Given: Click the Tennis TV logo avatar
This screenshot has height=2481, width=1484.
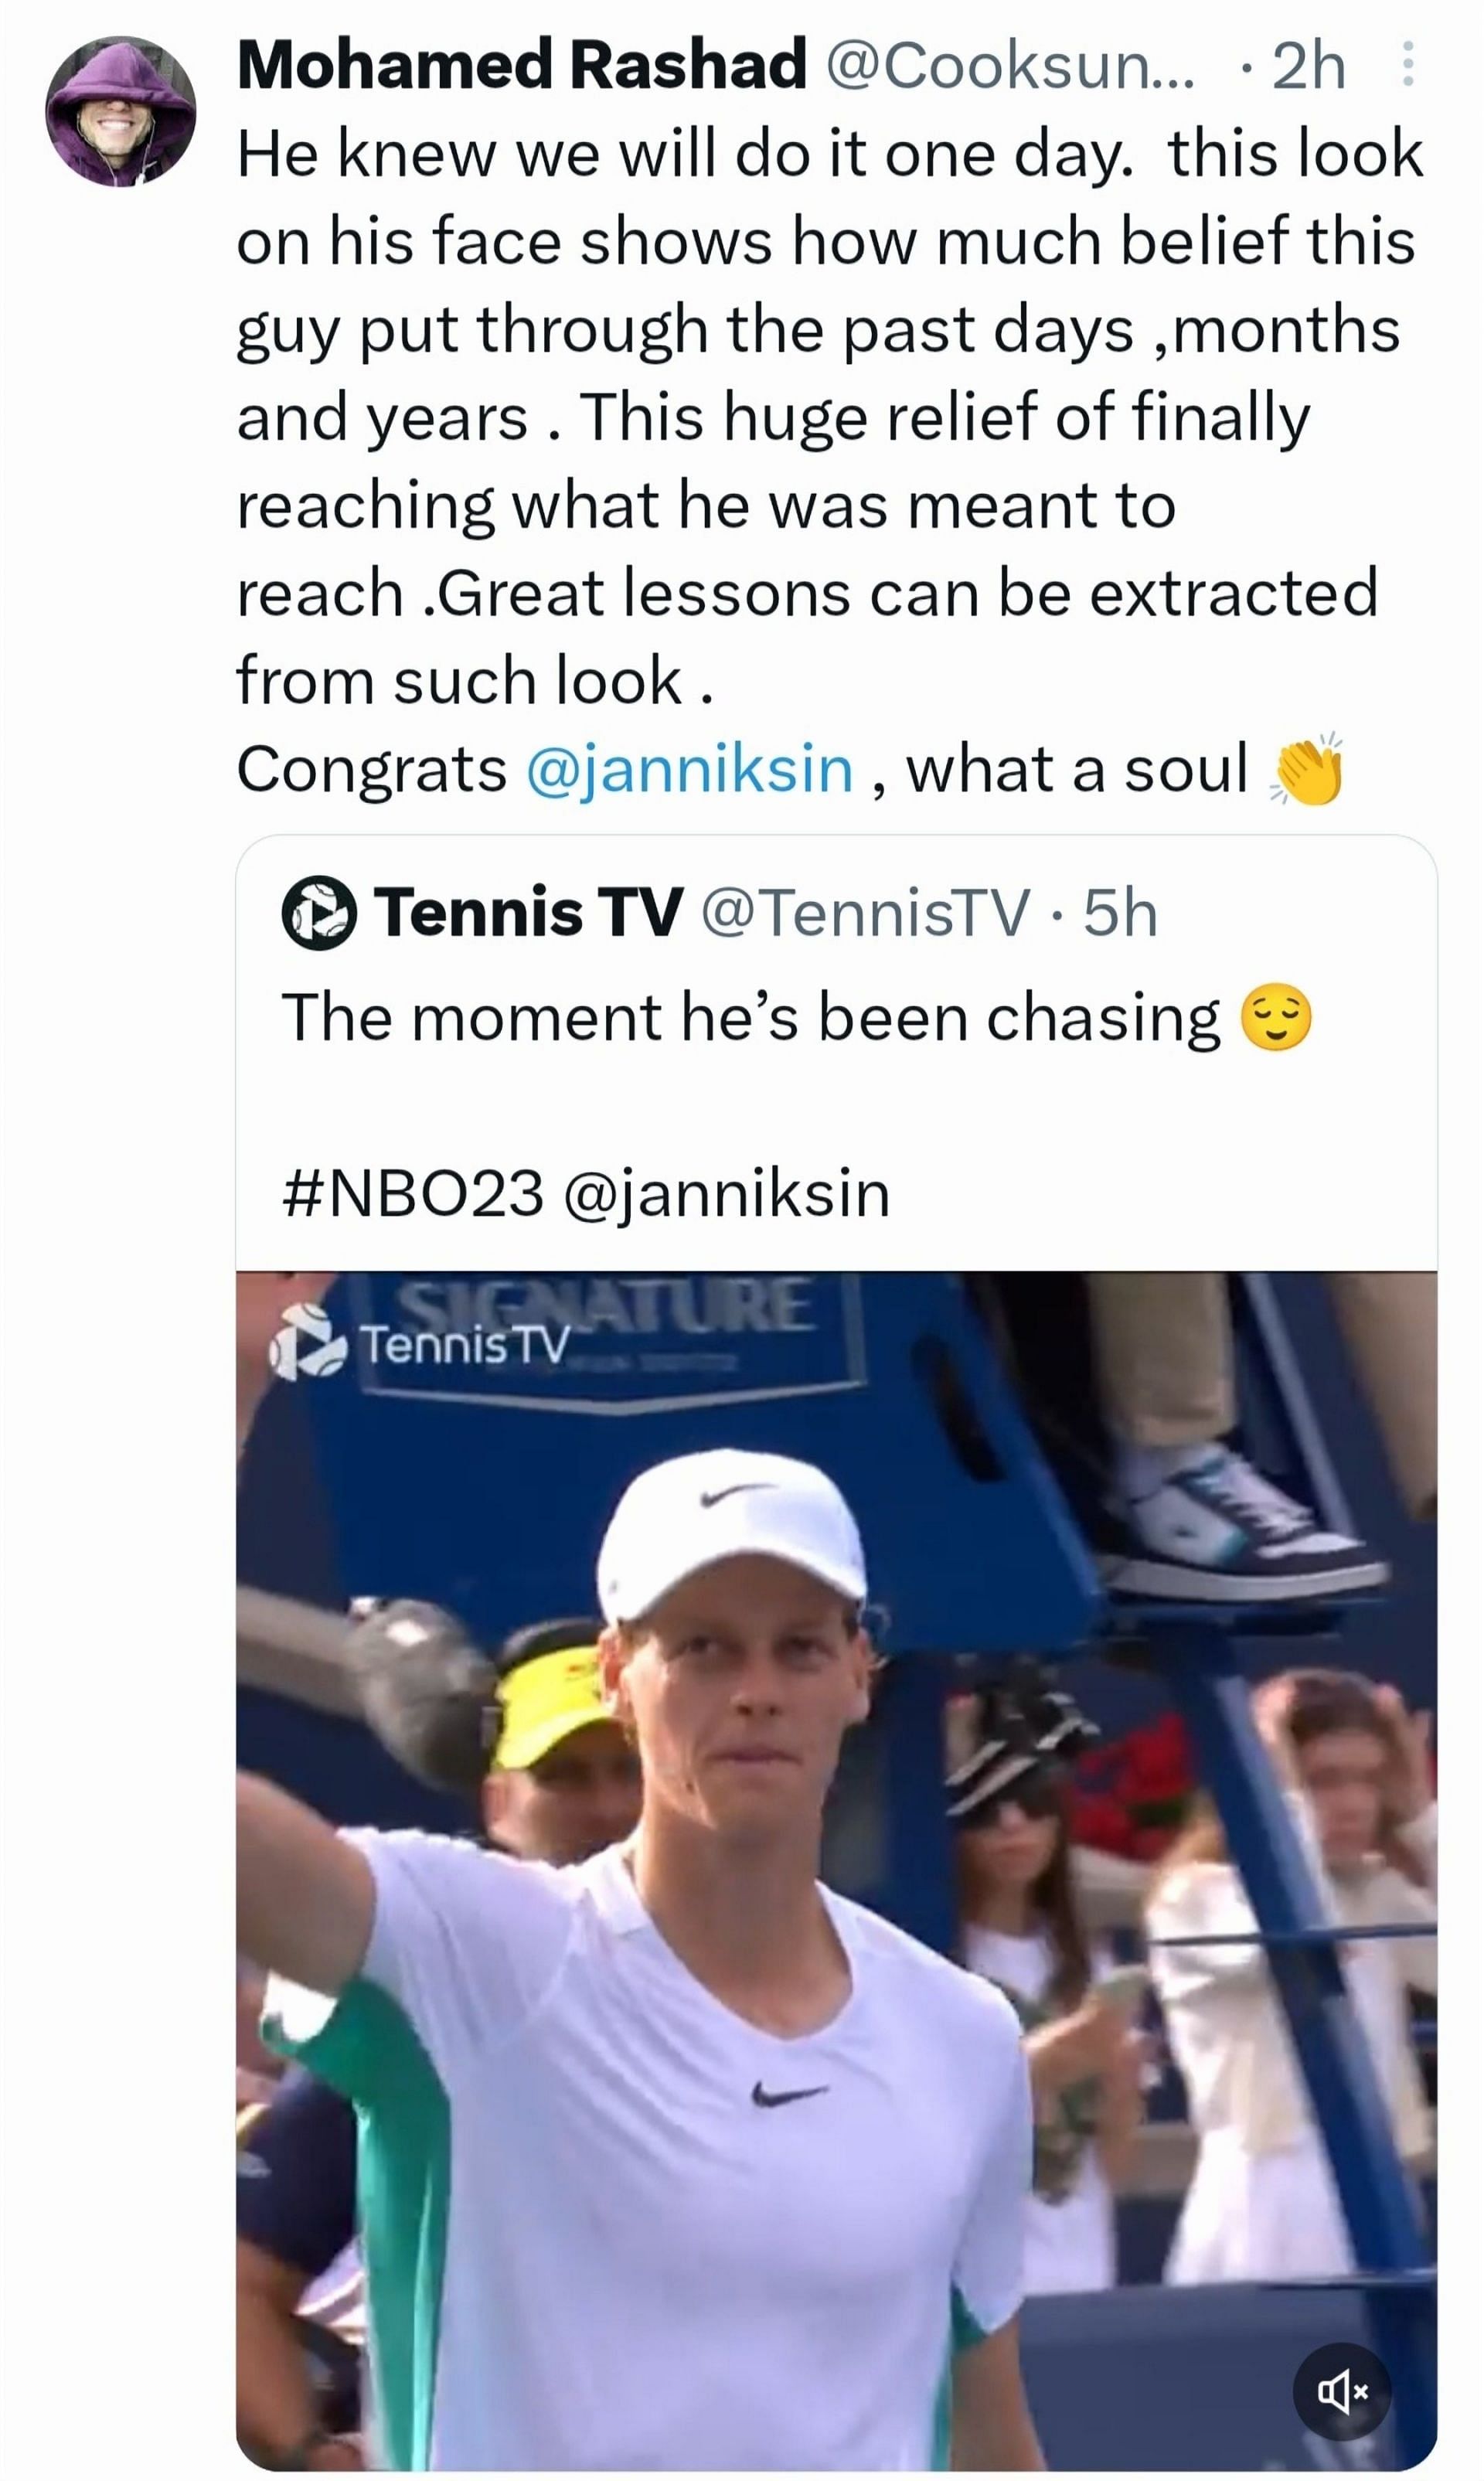Looking at the screenshot, I should pyautogui.click(x=318, y=912).
